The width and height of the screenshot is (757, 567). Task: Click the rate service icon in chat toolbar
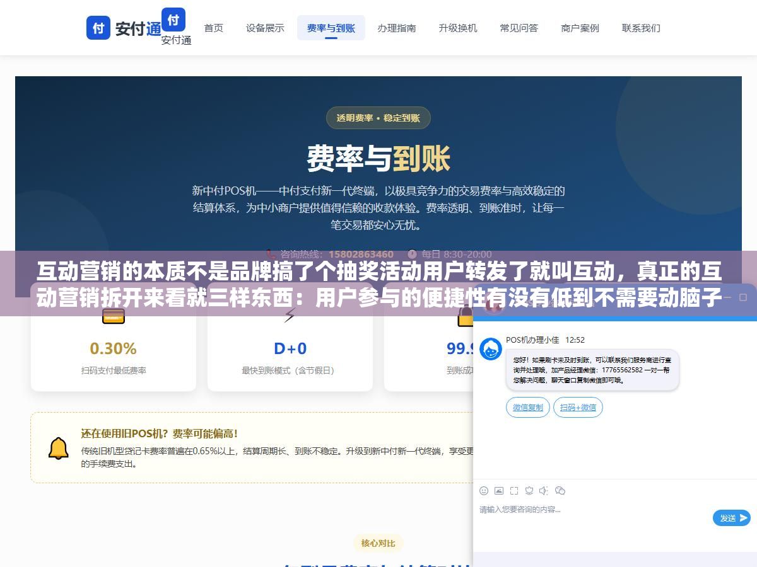tap(529, 491)
